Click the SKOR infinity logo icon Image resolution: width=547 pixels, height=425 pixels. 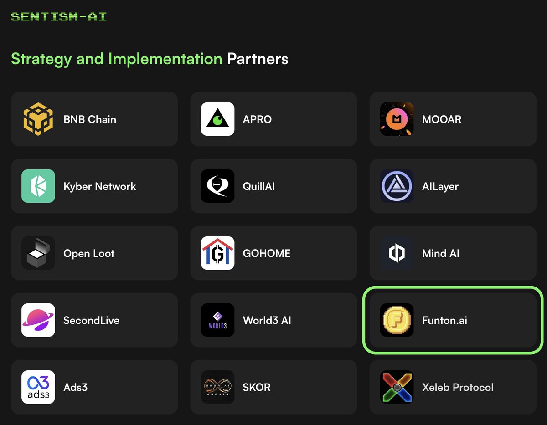[x=218, y=387]
